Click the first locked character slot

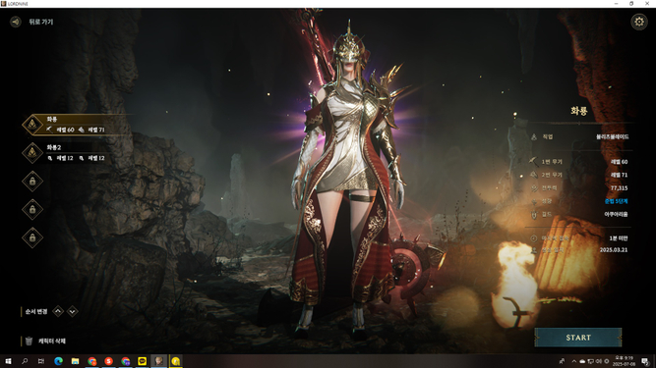32,182
